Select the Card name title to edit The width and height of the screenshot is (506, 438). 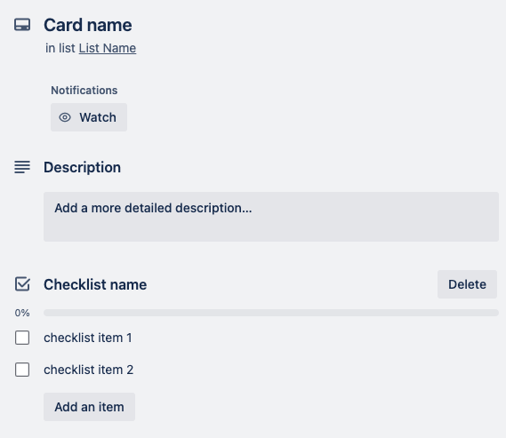point(88,25)
